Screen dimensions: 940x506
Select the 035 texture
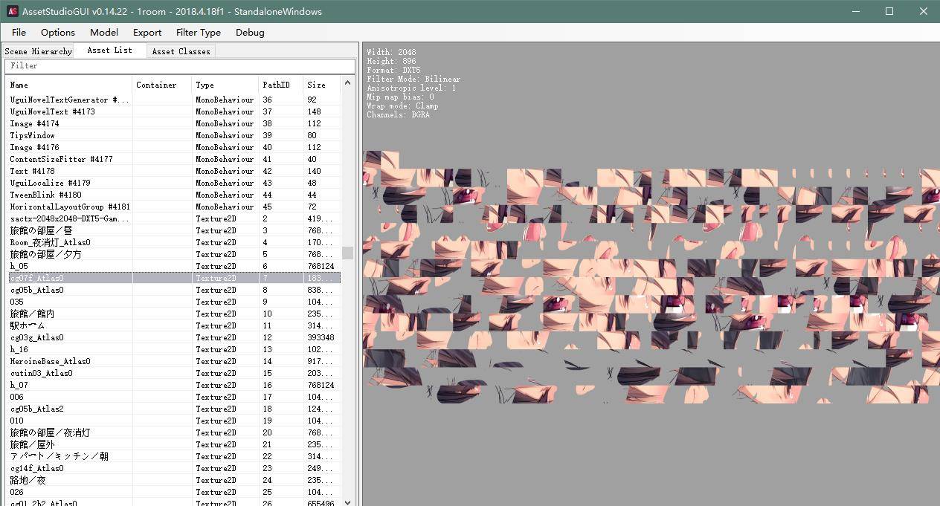pyautogui.click(x=173, y=302)
